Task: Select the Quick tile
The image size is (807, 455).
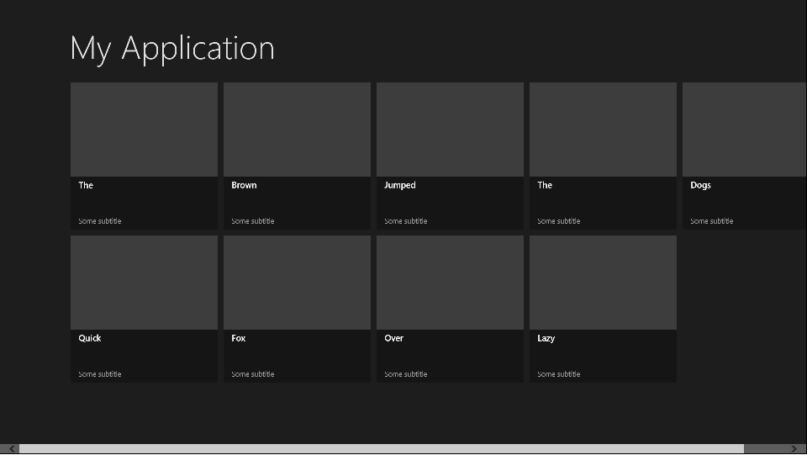Action: pyautogui.click(x=144, y=309)
